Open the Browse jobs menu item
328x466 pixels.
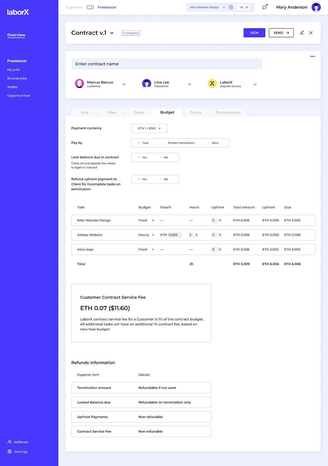pos(17,78)
